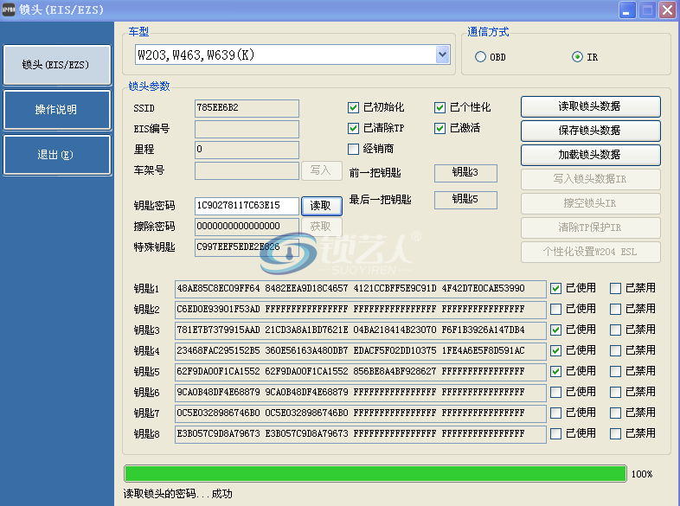Image resolution: width=680 pixels, height=506 pixels.
Task: Select the OBD communication radio button
Action: (480, 57)
